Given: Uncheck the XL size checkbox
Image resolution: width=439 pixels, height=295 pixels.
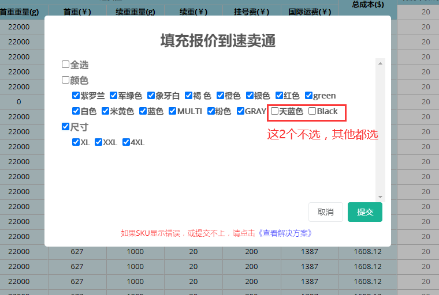Looking at the screenshot, I should coord(76,142).
